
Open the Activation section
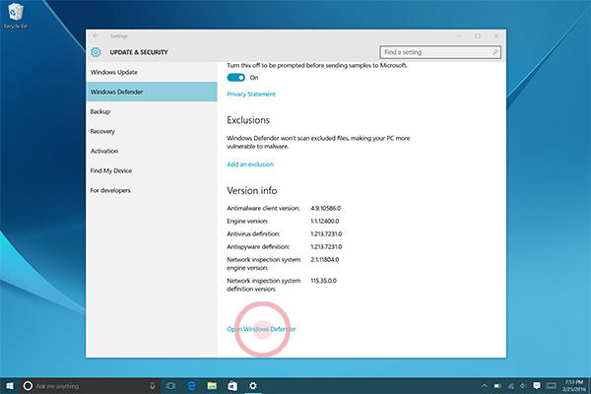[x=152, y=151]
